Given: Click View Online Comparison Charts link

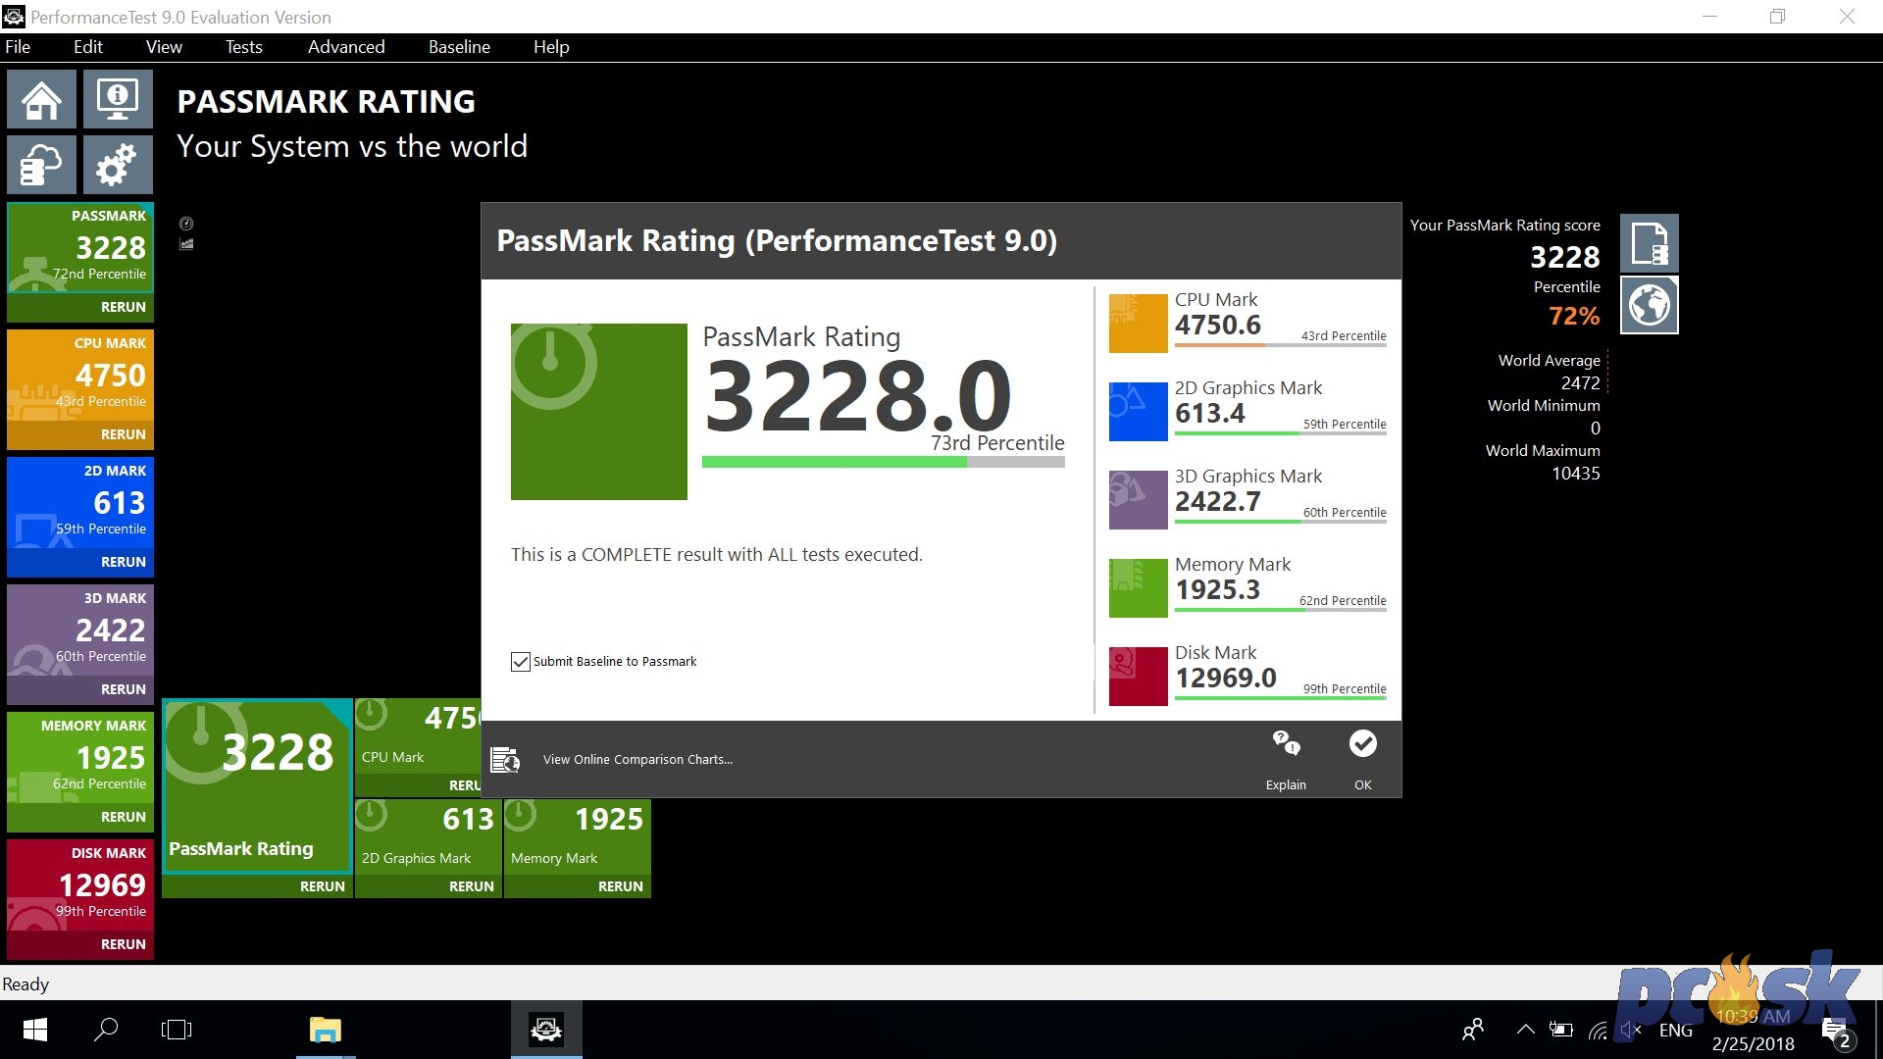Looking at the screenshot, I should 637,760.
